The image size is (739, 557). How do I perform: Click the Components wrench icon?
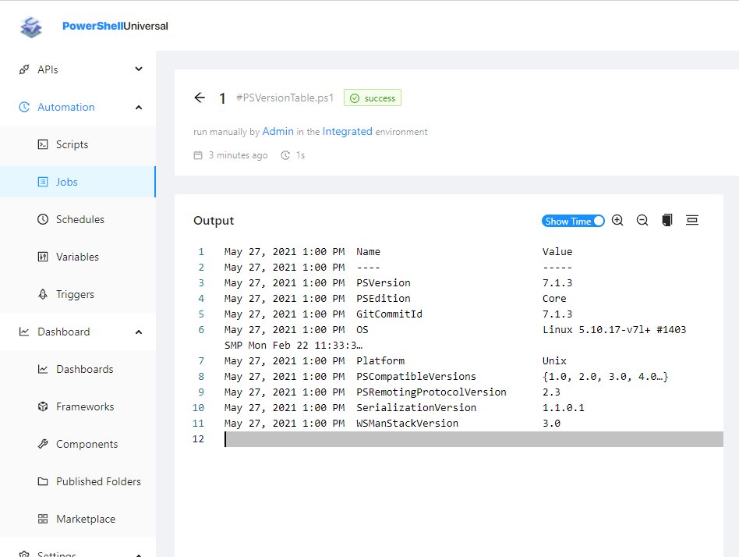click(x=43, y=444)
